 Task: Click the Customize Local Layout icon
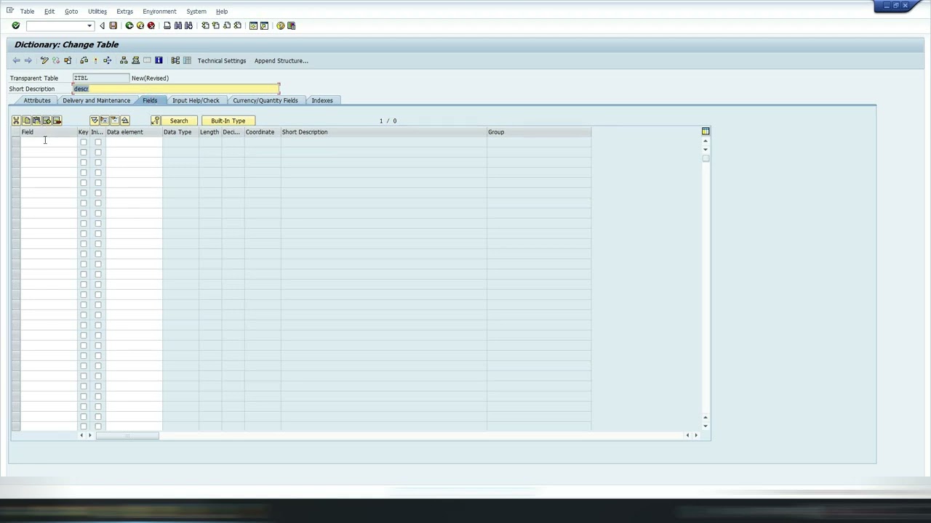(292, 25)
